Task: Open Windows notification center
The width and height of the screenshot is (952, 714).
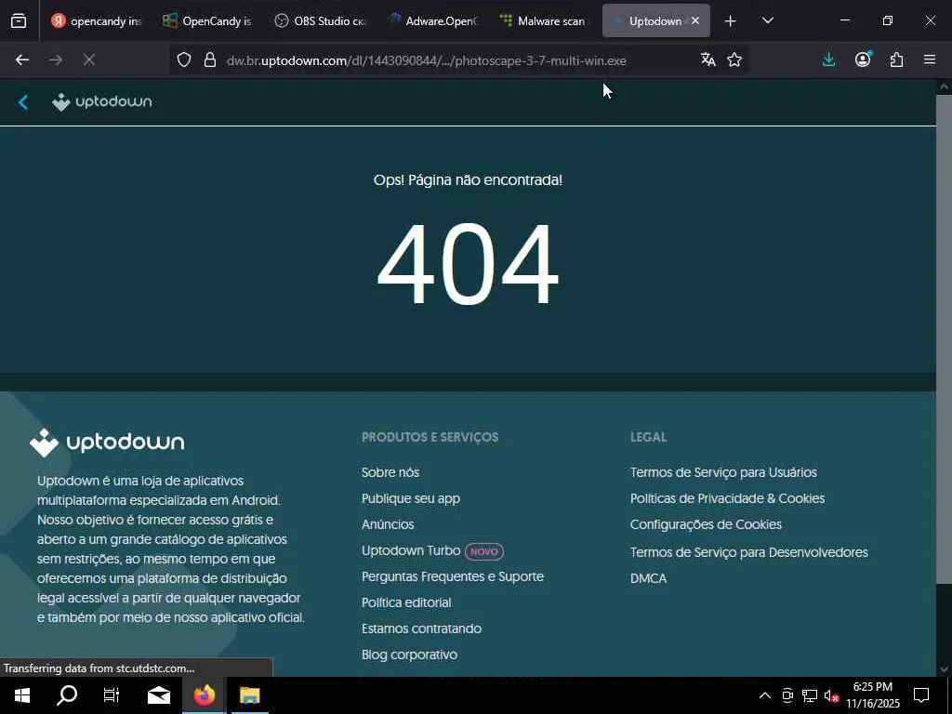Action: point(921,695)
